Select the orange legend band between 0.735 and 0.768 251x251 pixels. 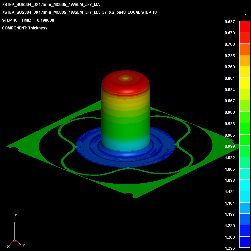coord(244,60)
